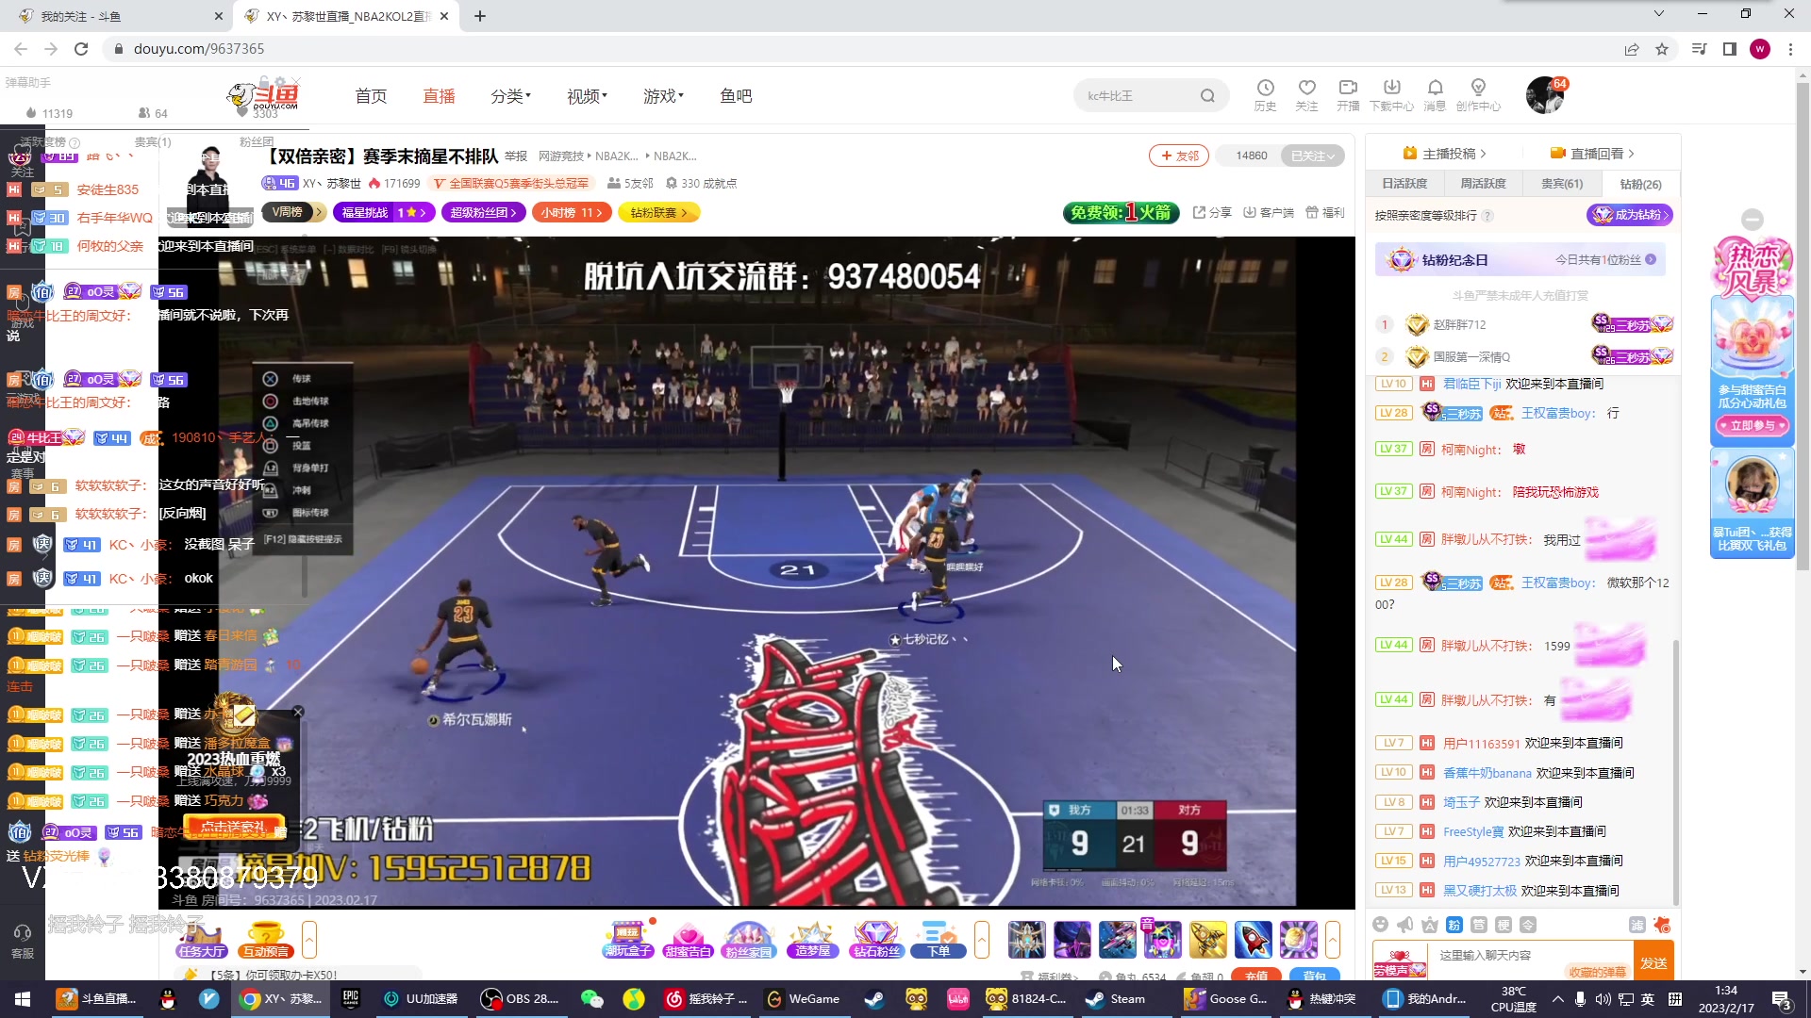Click the taskbar microphone tray icon
Viewport: 1811px width, 1018px height.
1580,999
